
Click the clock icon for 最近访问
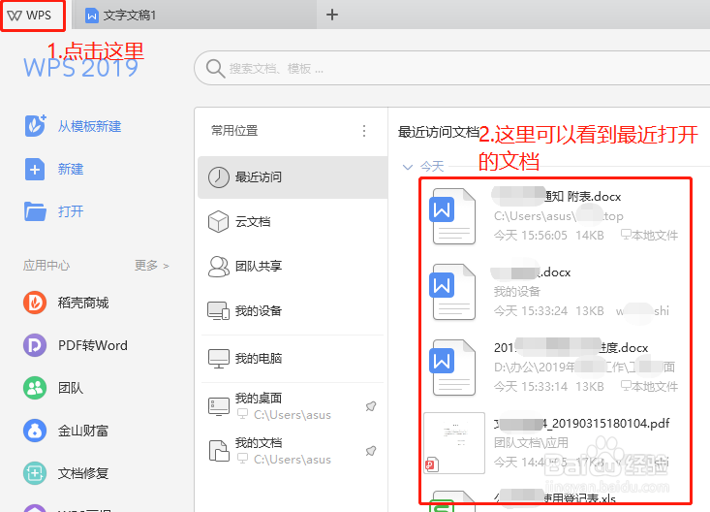click(218, 177)
